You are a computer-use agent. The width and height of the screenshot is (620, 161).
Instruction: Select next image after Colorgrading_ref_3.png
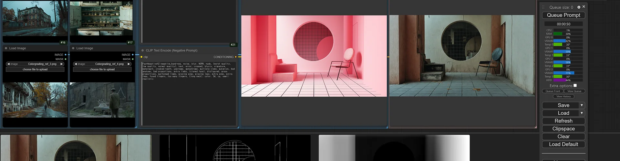(x=62, y=64)
